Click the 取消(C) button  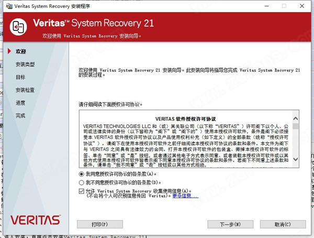tap(283, 224)
